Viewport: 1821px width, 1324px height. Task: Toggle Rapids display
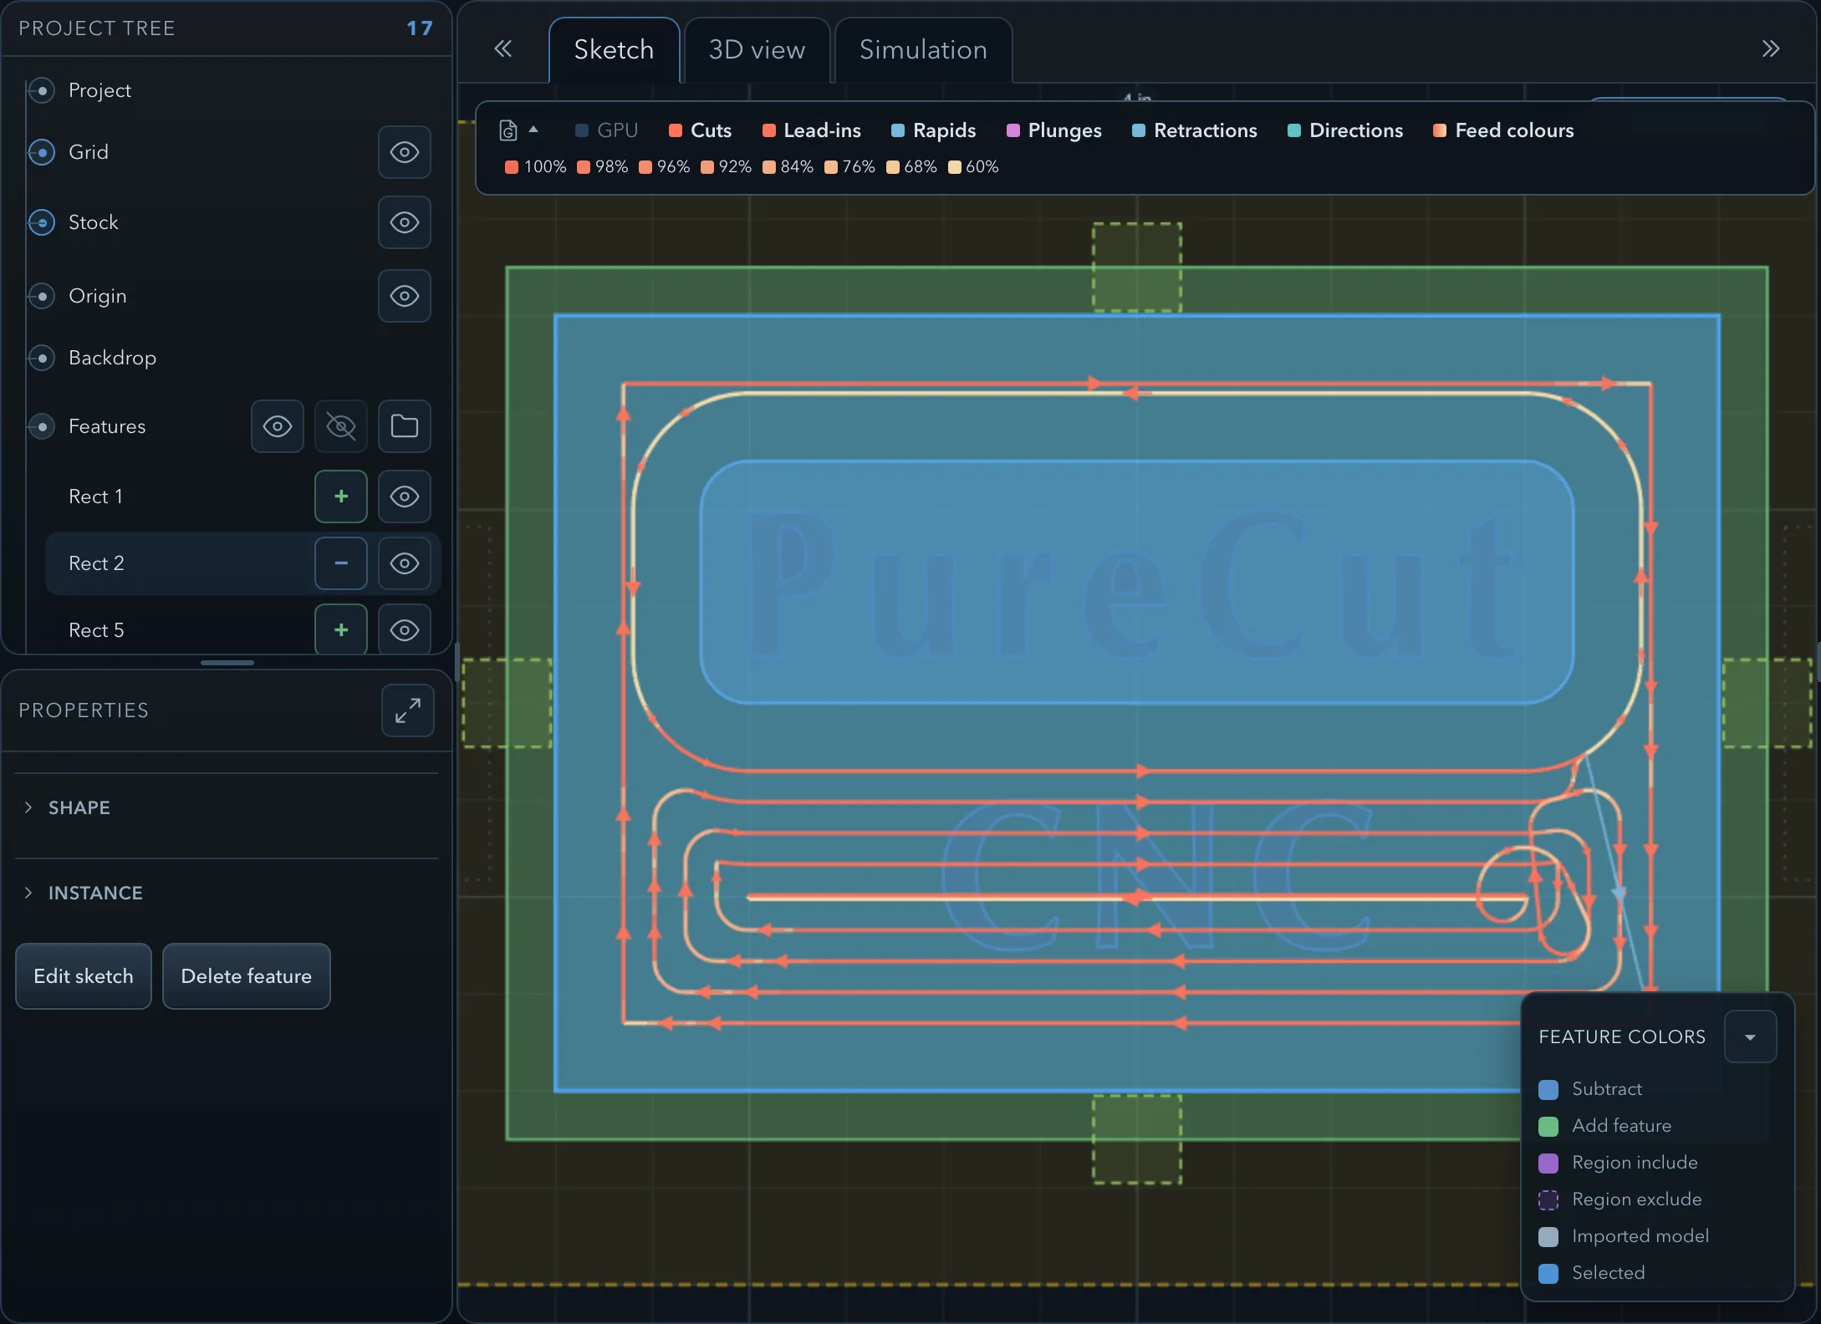pos(934,130)
